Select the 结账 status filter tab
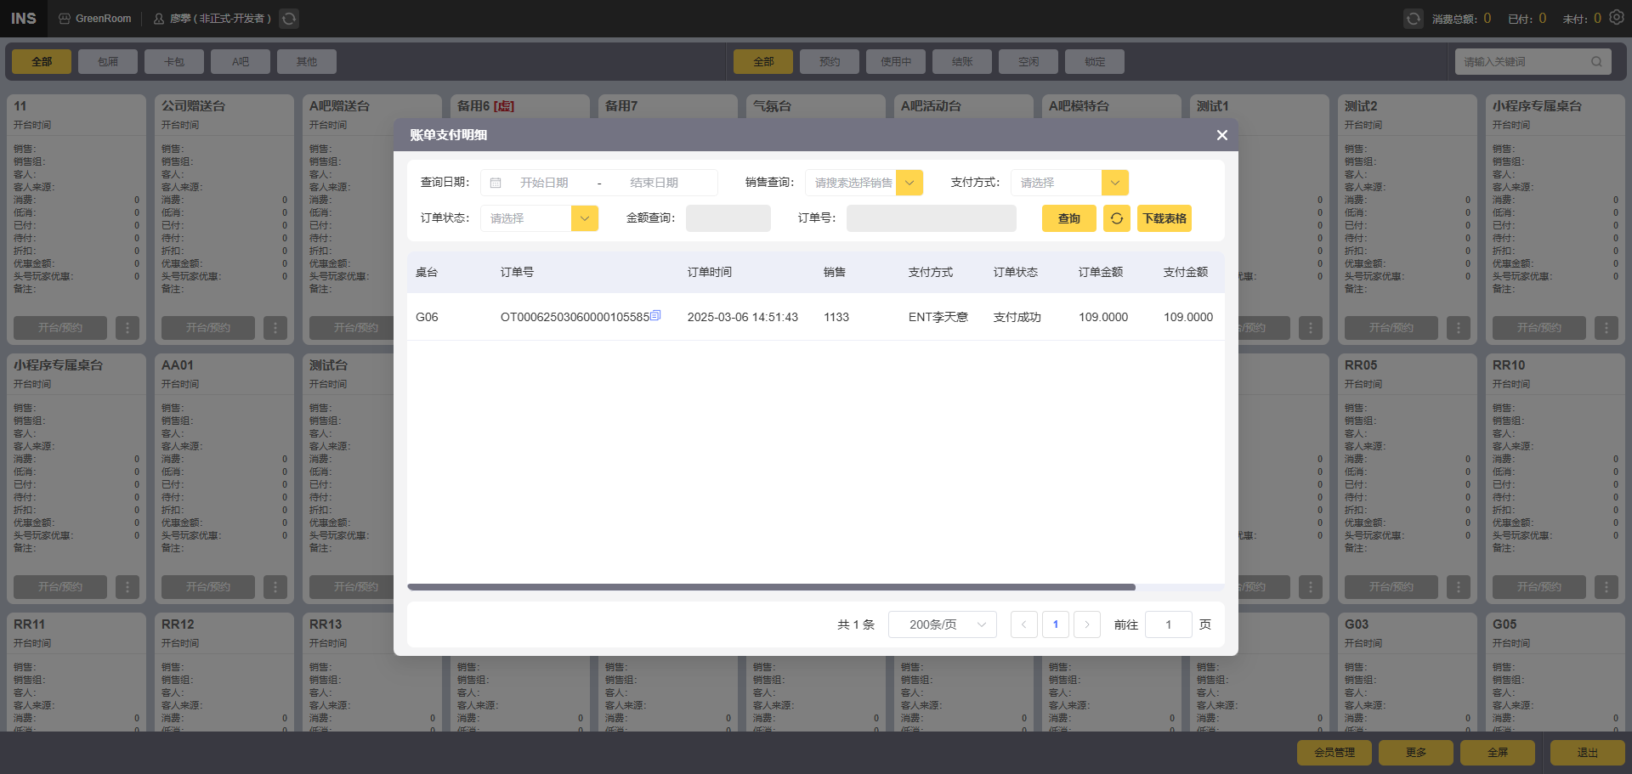The width and height of the screenshot is (1632, 774). [962, 61]
